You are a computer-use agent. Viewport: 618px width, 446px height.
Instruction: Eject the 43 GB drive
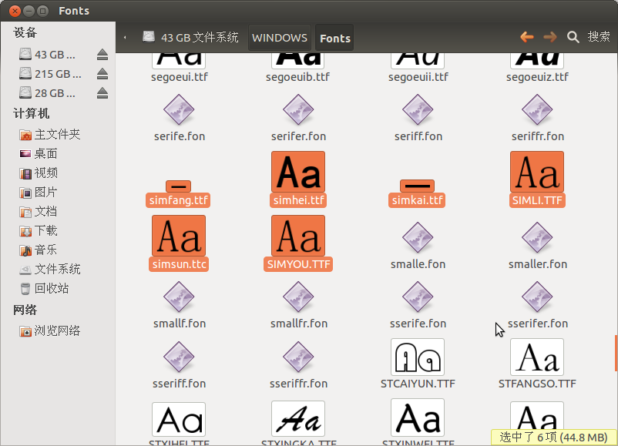(102, 55)
